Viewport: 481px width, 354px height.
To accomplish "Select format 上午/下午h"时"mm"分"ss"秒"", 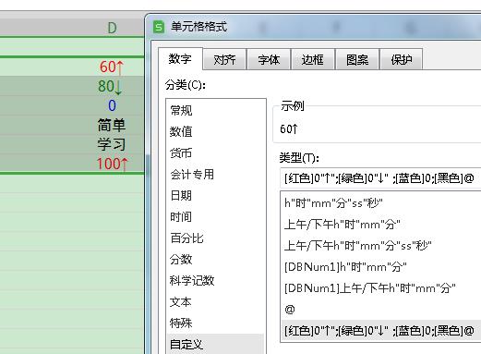I will point(381,246).
